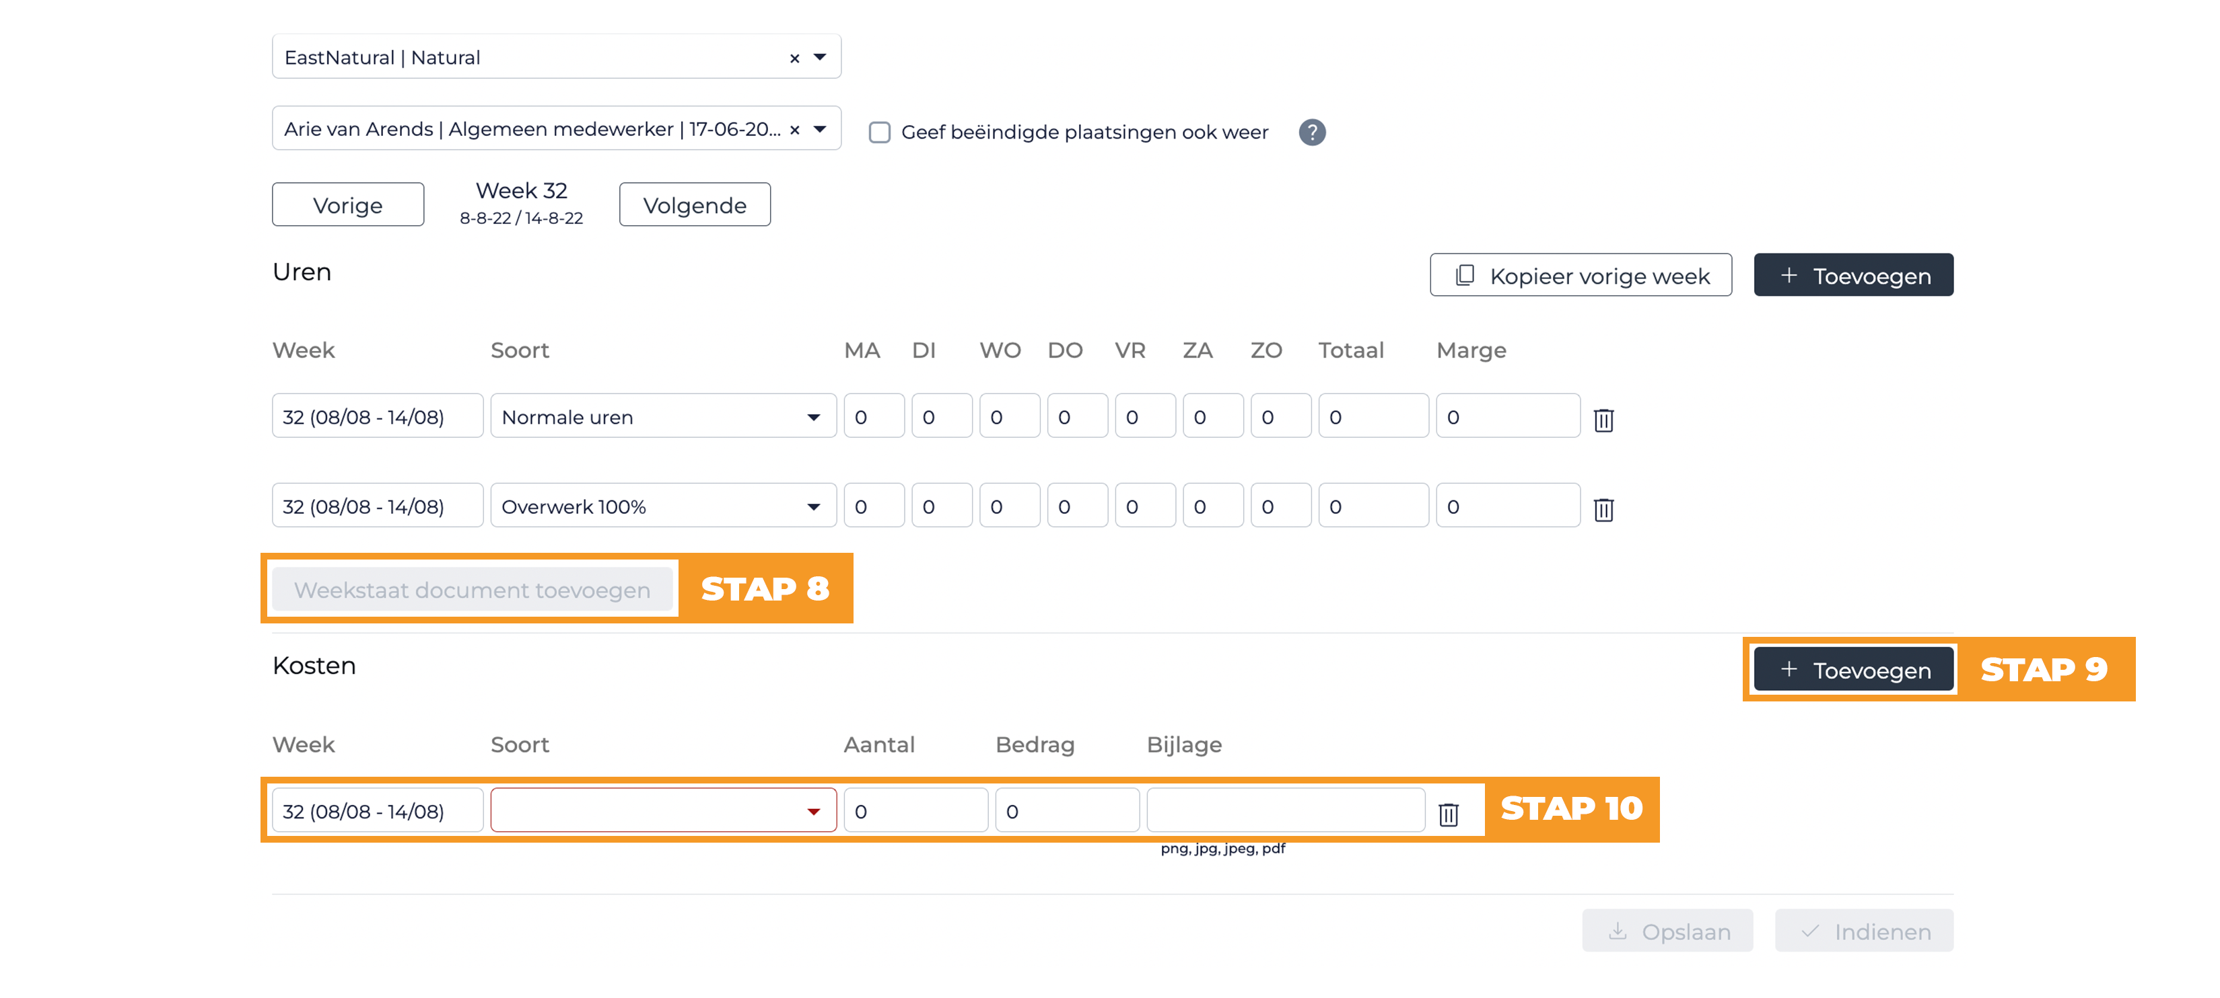Select the week field in Overwerk 100% row
This screenshot has width=2220, height=998.
[378, 506]
